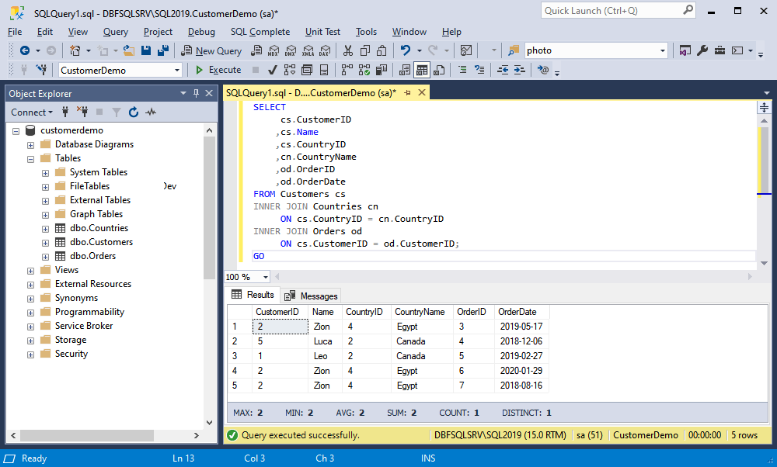Image resolution: width=777 pixels, height=467 pixels.
Task: Open the CustomerDemo database dropdown
Action: click(176, 70)
